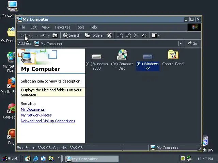
Task: Expand the quick launch chevron
Action: click(x=59, y=158)
